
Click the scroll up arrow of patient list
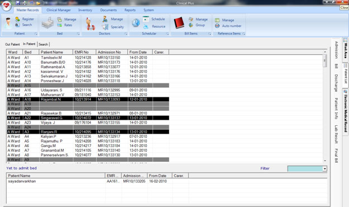pos(325,51)
